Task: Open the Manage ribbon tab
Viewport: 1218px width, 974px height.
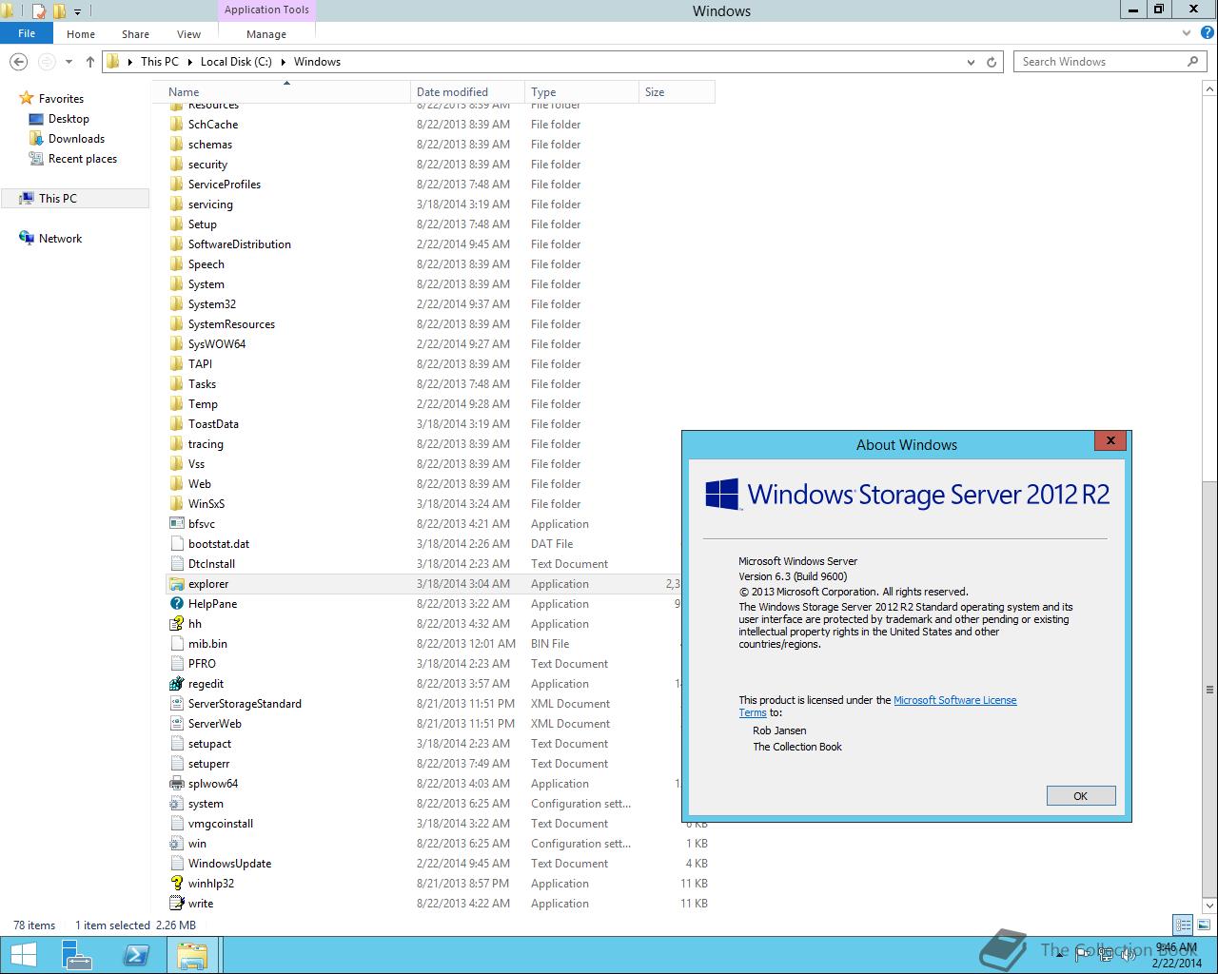Action: pos(266,34)
